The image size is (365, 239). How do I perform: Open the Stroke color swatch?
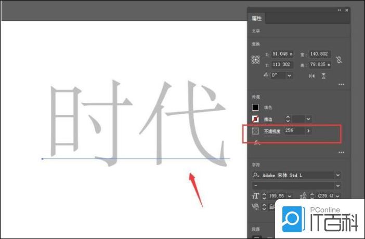coord(255,119)
